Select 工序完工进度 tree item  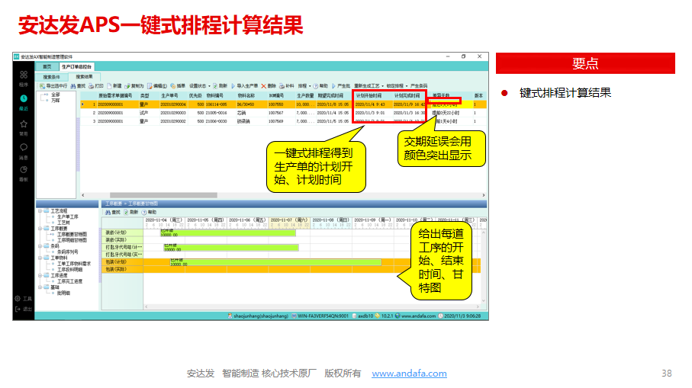tap(69, 281)
